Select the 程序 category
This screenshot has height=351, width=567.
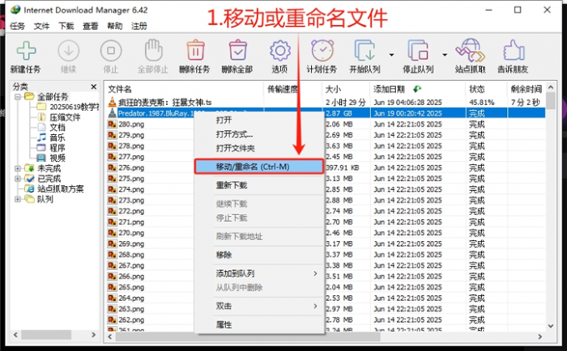tap(58, 148)
